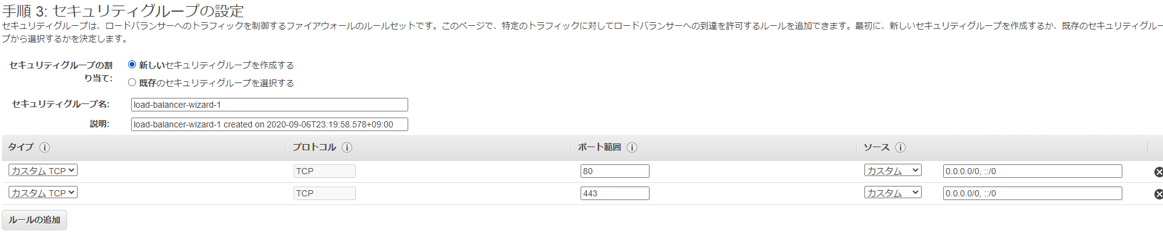Viewport: 1163px width, 245px height.
Task: Click the TCP protocol field in first rule
Action: [x=324, y=171]
